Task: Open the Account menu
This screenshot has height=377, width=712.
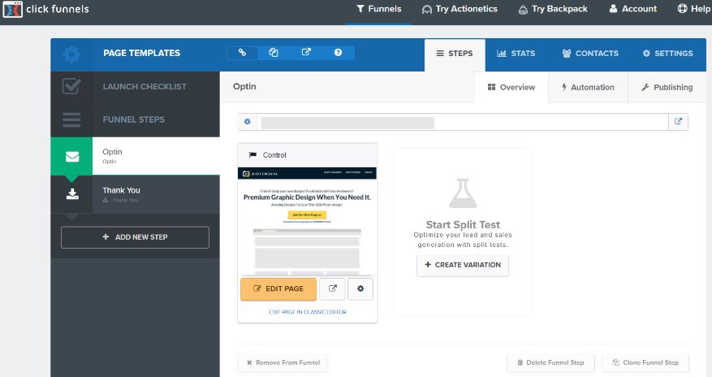Action: (x=632, y=9)
